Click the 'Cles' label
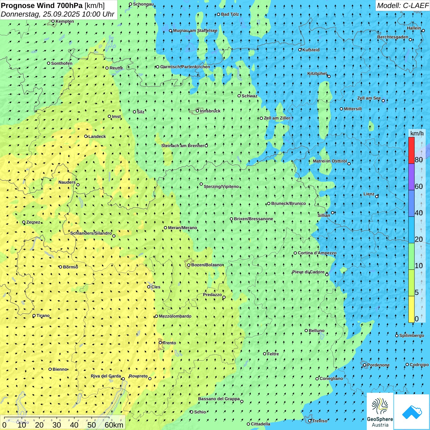 coord(156,287)
